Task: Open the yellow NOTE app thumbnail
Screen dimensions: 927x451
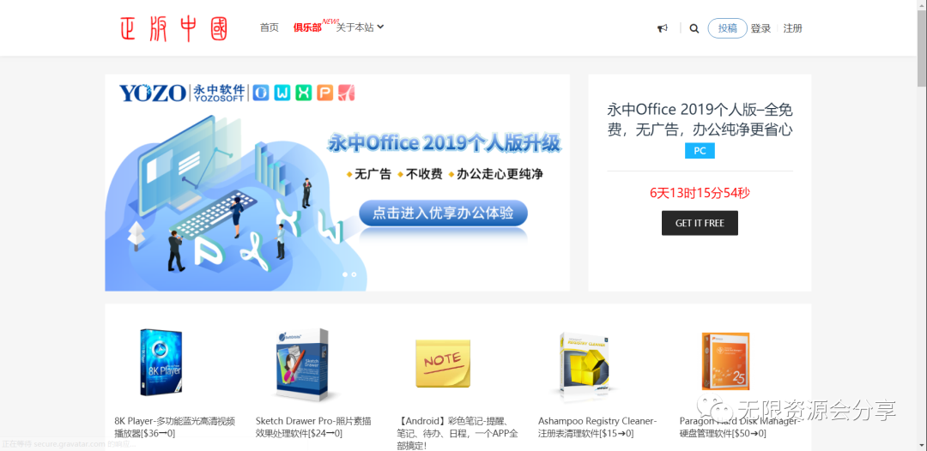Action: click(x=443, y=363)
